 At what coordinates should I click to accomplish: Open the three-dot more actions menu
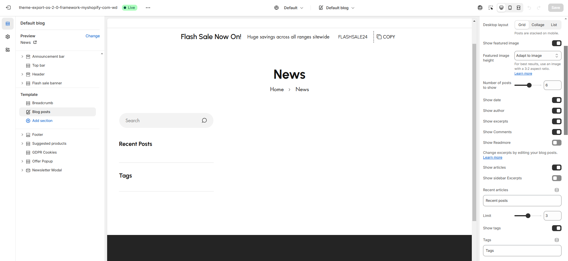click(x=148, y=8)
